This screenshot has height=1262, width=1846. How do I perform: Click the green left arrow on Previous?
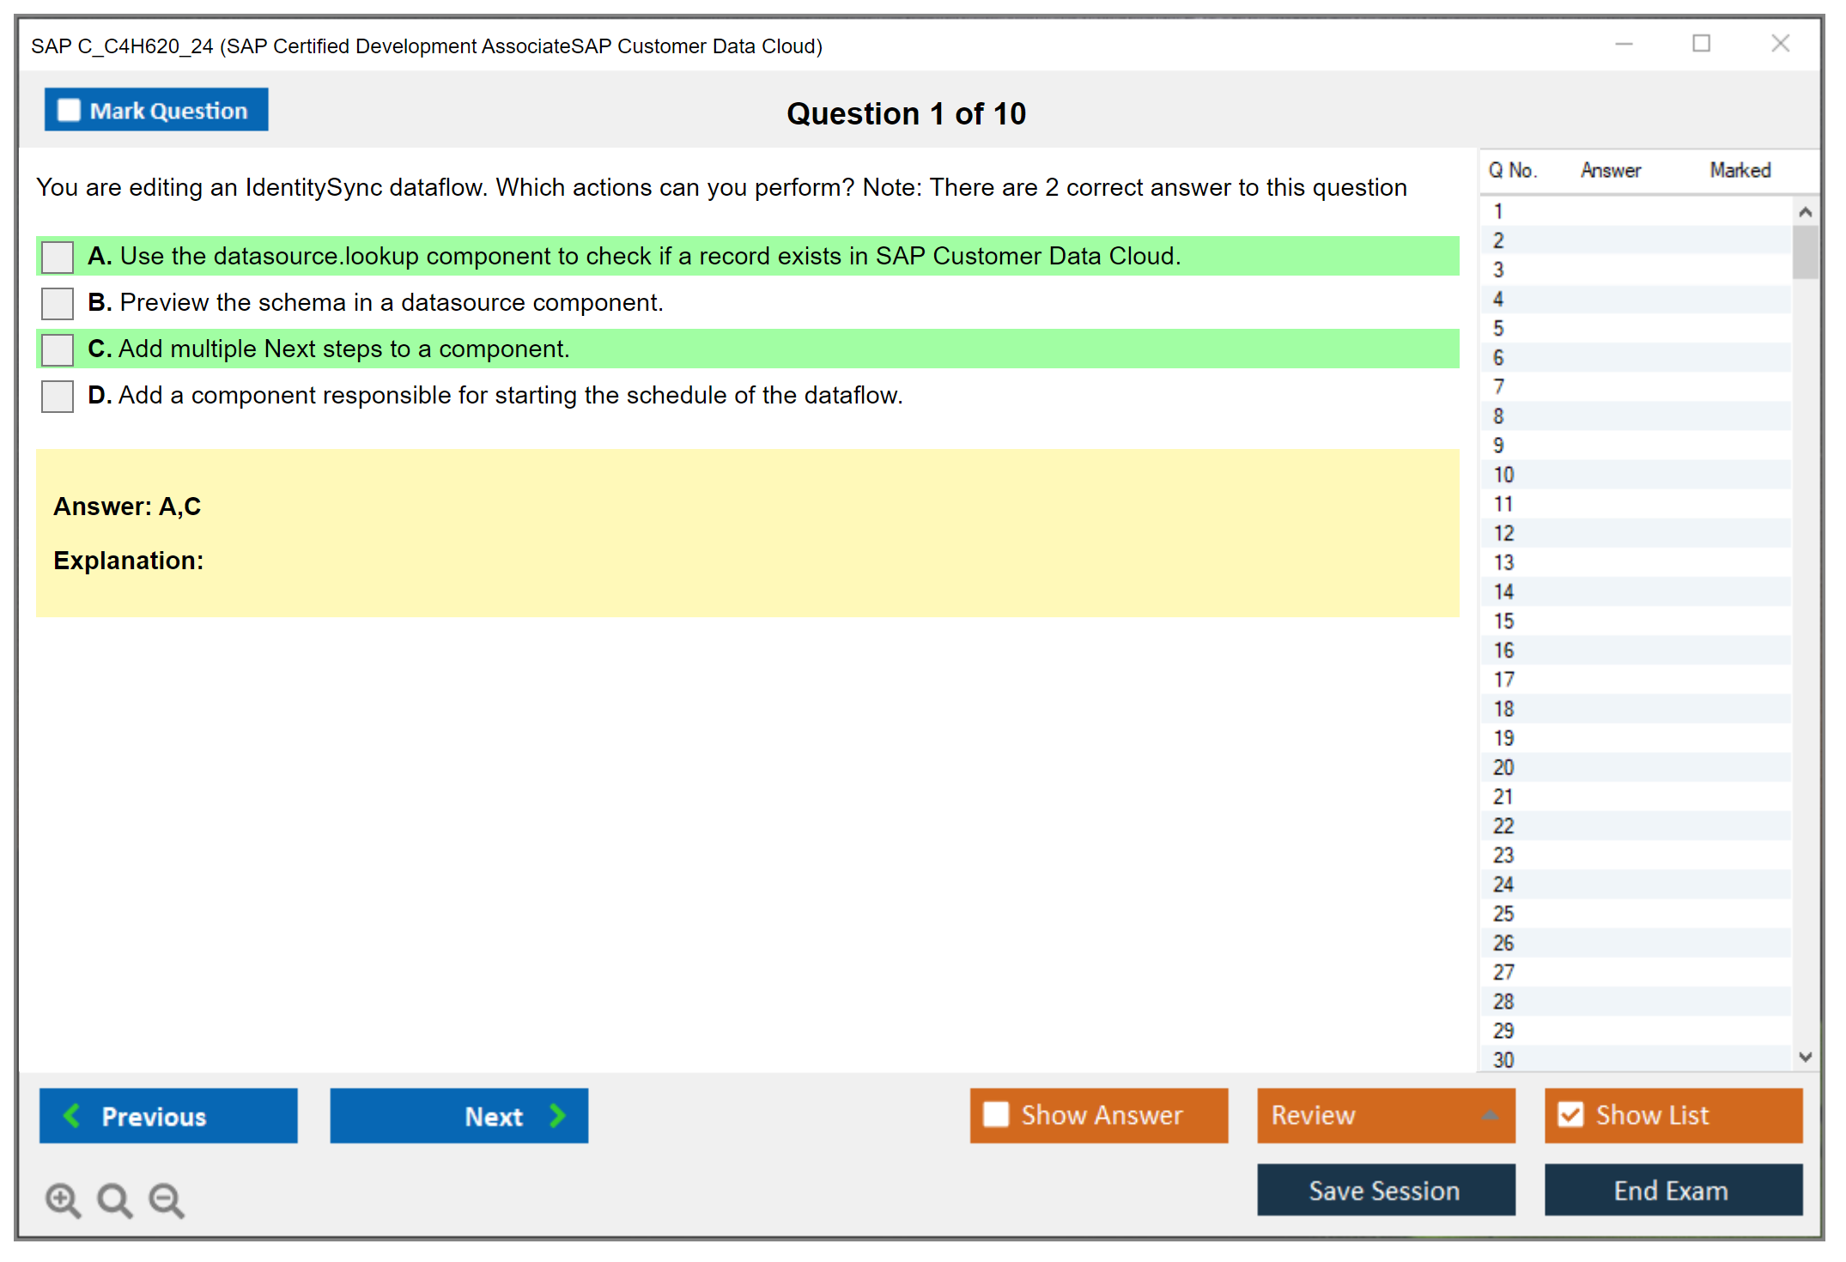click(72, 1115)
